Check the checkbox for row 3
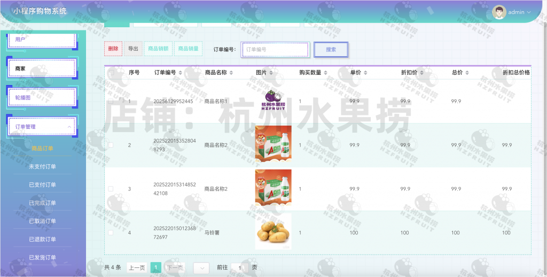547x277 pixels. click(x=111, y=189)
